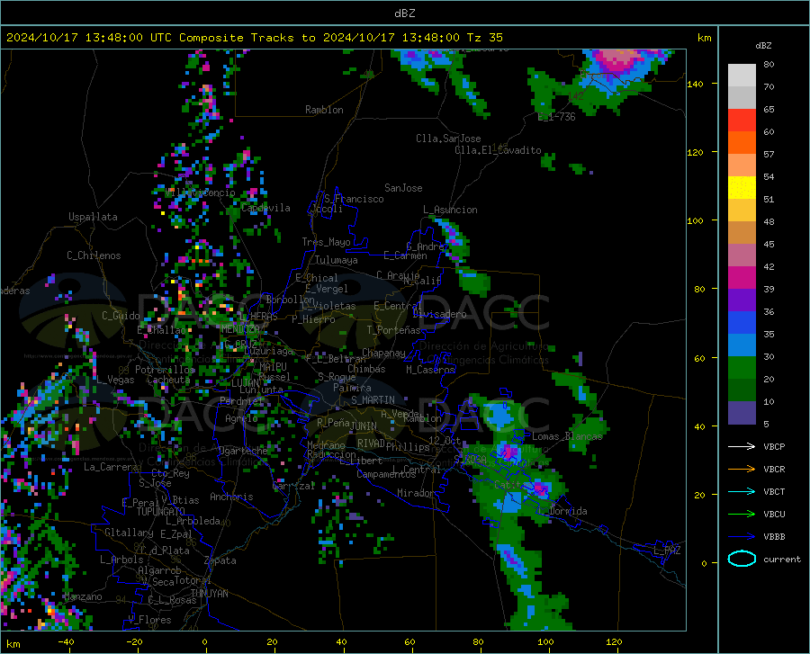This screenshot has height=654, width=810.
Task: Click the Divisadero place label
Action: (439, 314)
